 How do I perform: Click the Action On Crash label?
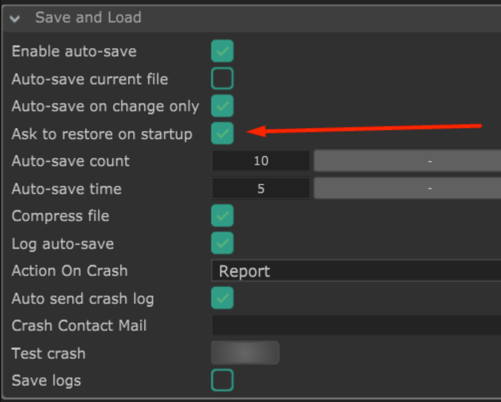click(x=69, y=271)
